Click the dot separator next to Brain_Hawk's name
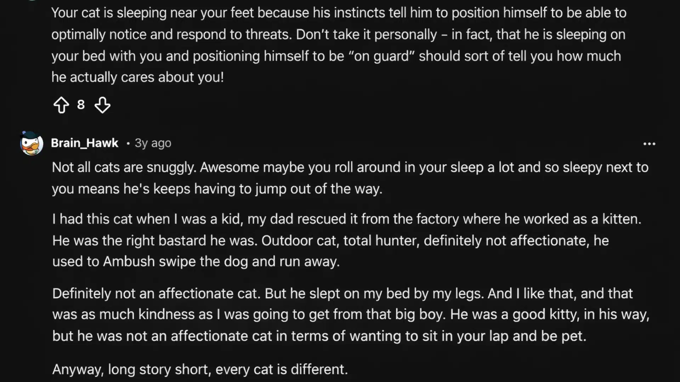The width and height of the screenshot is (680, 382). 128,144
